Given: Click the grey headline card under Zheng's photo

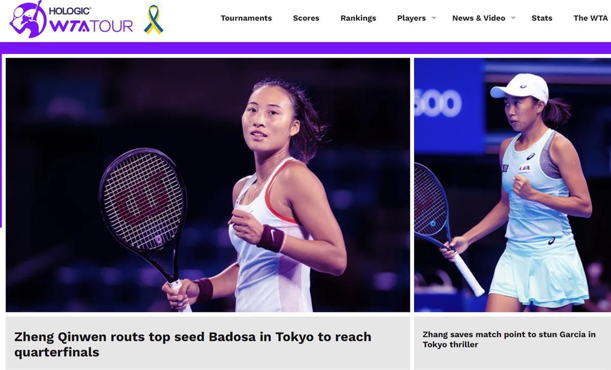Looking at the screenshot, I should [208, 343].
